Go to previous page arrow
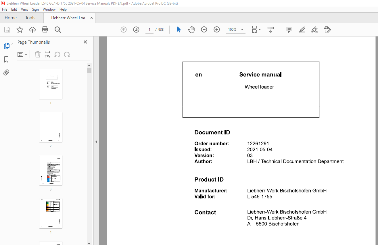 [124, 30]
